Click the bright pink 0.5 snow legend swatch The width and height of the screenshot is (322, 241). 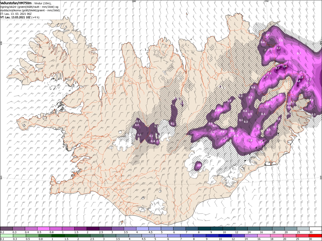click(43, 229)
